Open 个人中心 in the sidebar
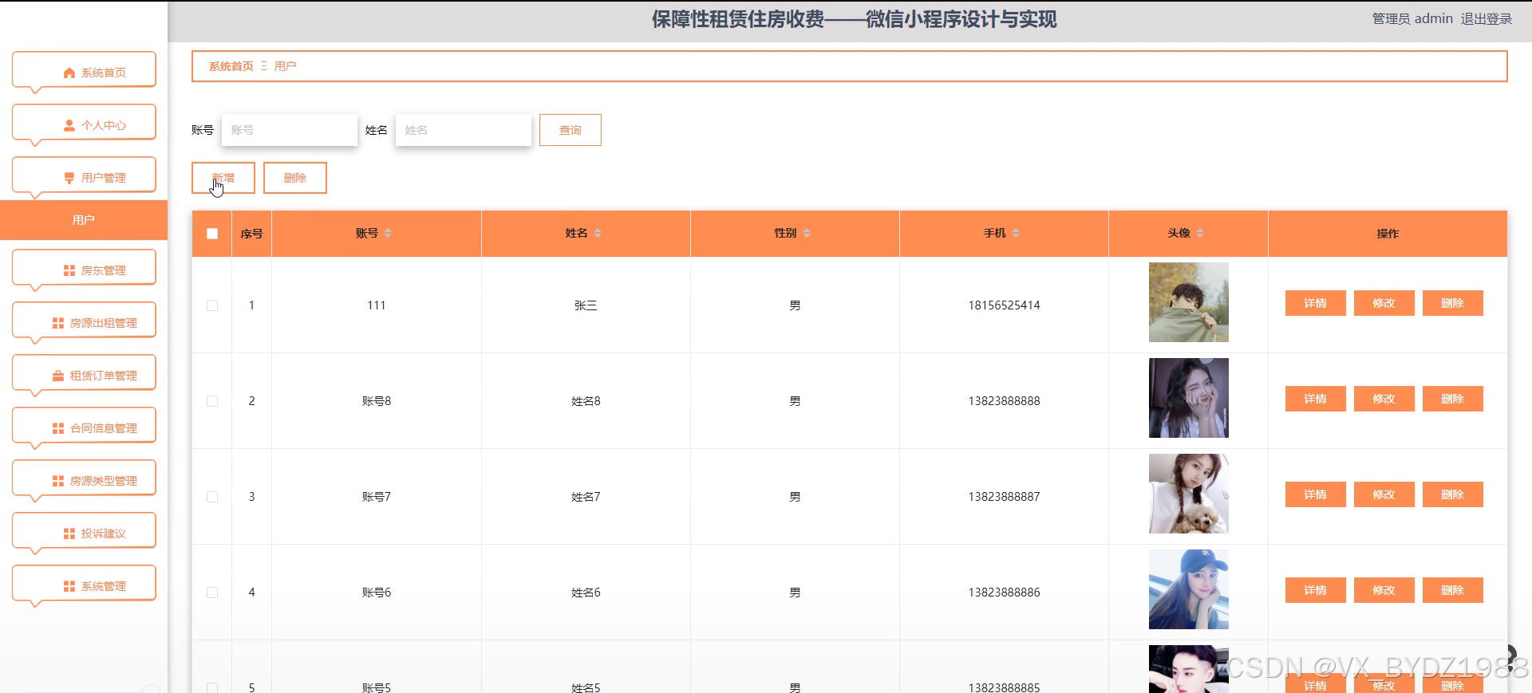Image resolution: width=1532 pixels, height=693 pixels. pos(84,124)
